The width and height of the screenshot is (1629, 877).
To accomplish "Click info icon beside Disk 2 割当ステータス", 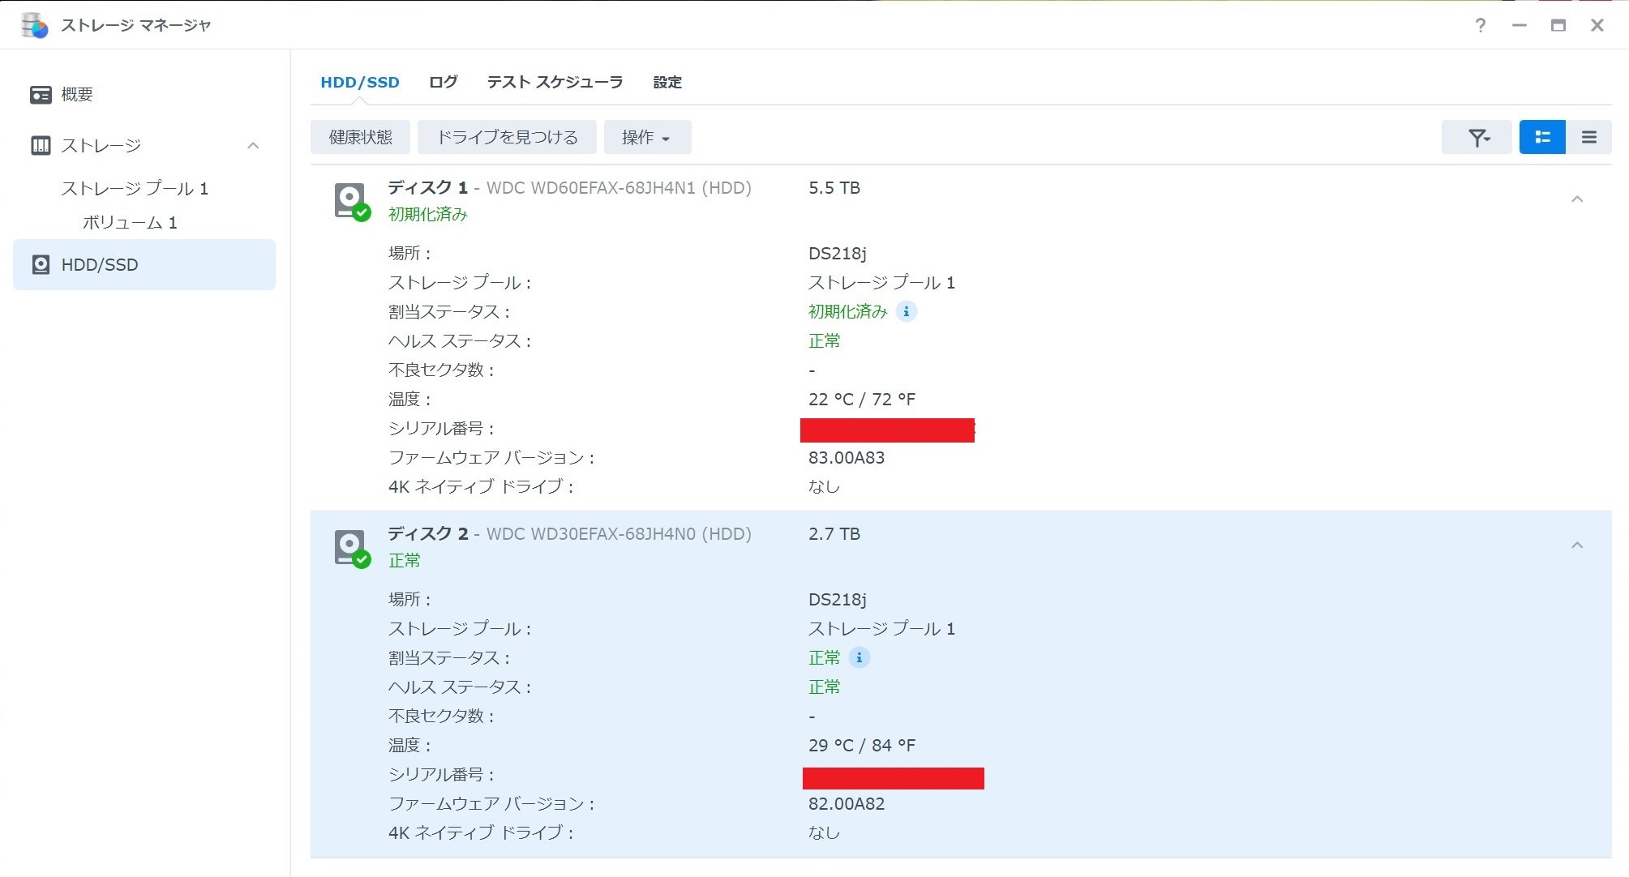I will pos(860,657).
